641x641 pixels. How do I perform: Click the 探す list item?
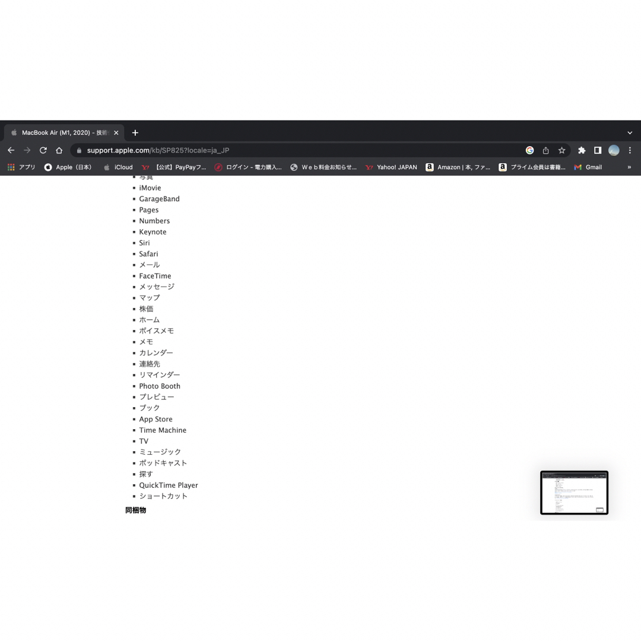(146, 474)
